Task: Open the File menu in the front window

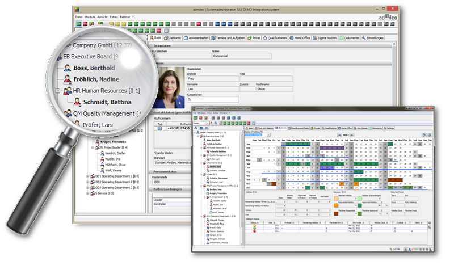Action: [x=195, y=113]
